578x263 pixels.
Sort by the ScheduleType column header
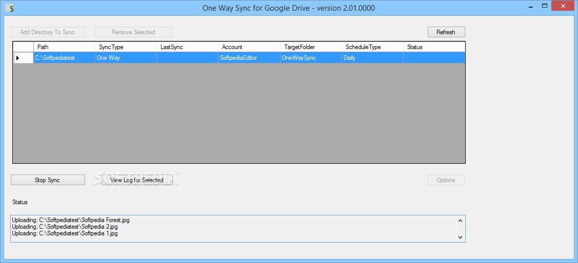pyautogui.click(x=372, y=47)
